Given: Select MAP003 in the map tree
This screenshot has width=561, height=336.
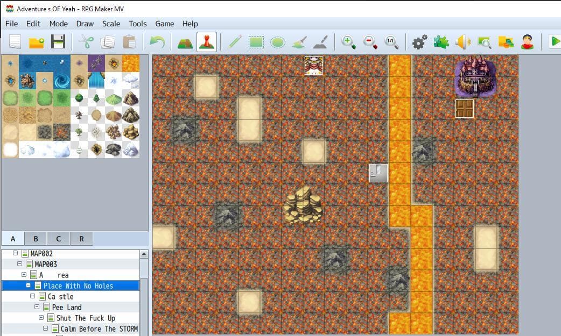Looking at the screenshot, I should click(45, 264).
